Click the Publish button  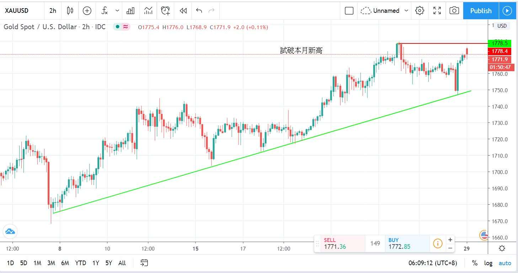(481, 11)
